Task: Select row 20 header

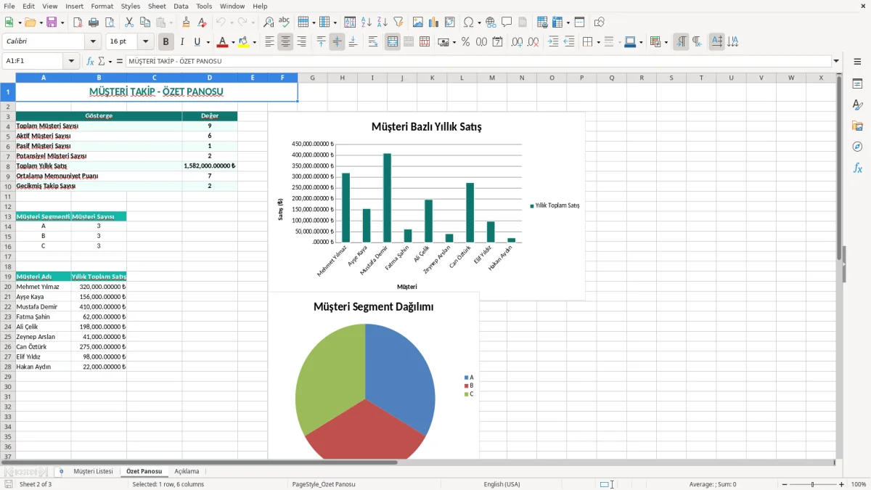Action: [x=8, y=287]
